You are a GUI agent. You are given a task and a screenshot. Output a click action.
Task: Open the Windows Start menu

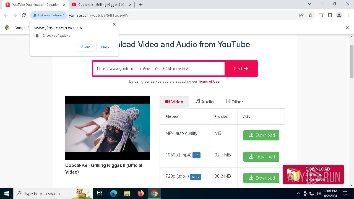(x=7, y=193)
